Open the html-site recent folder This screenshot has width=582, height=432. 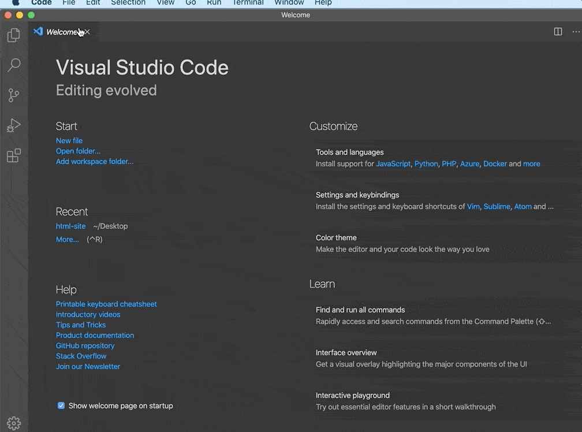pyautogui.click(x=70, y=226)
